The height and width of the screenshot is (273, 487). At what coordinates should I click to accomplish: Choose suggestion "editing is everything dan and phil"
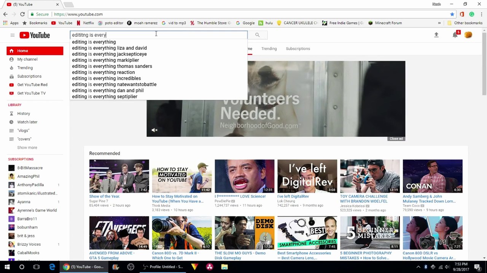pyautogui.click(x=159, y=91)
